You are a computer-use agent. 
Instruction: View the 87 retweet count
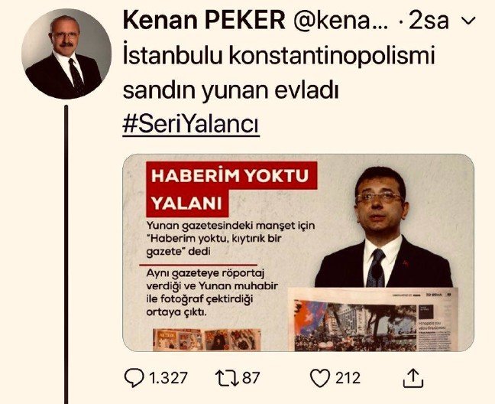[251, 378]
